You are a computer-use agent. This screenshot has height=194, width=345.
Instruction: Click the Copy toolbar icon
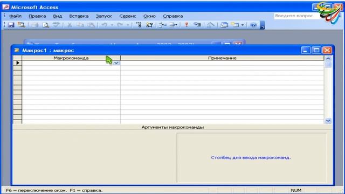pos(80,25)
